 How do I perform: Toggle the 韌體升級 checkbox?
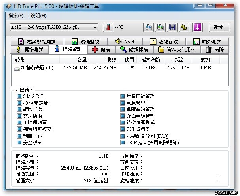tap(19, 136)
